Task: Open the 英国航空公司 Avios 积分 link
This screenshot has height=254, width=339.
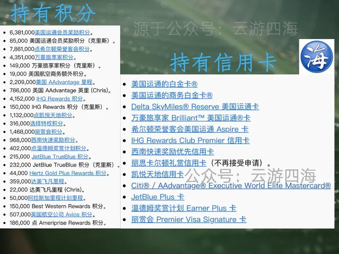Action: (62, 214)
